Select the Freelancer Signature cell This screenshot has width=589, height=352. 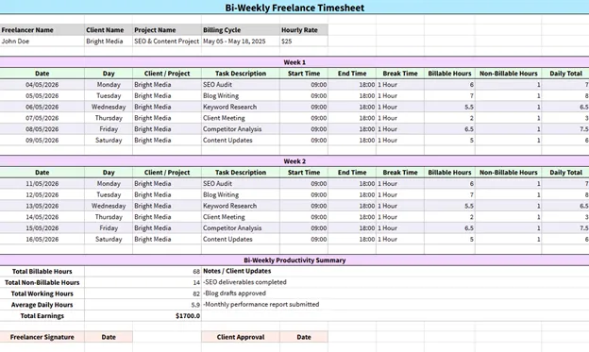(x=42, y=337)
